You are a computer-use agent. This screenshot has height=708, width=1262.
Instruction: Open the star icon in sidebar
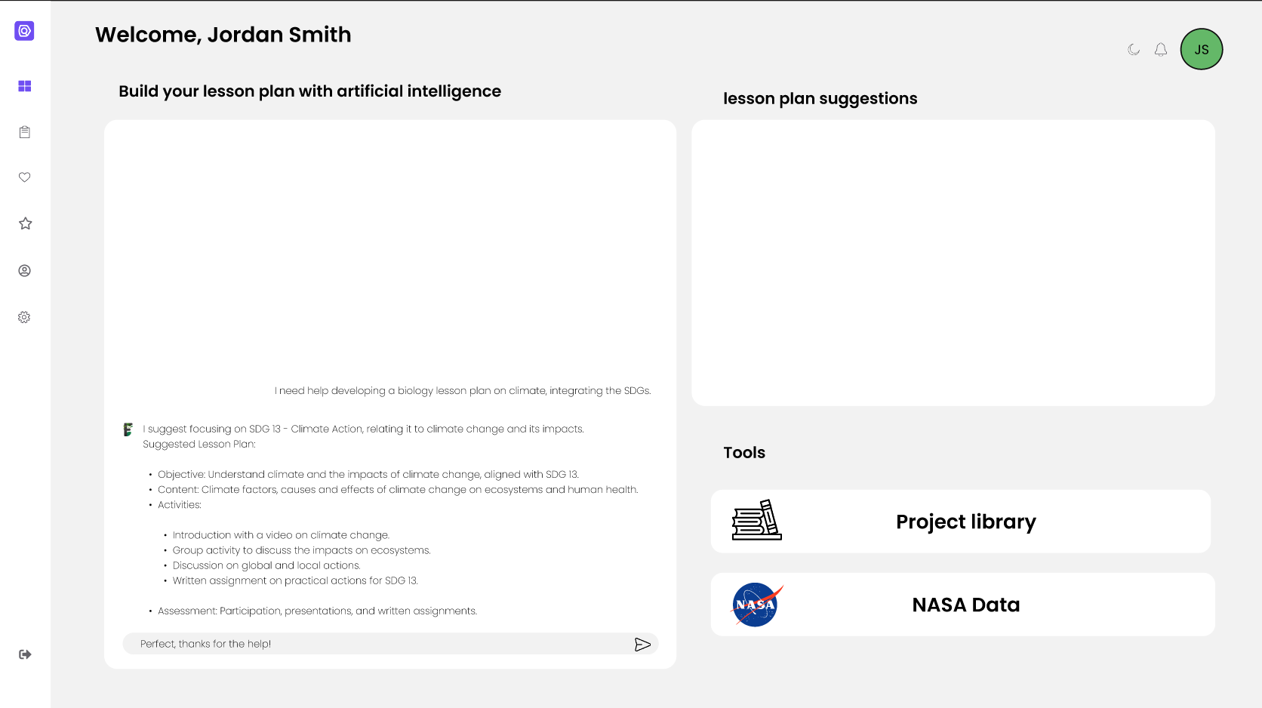coord(25,223)
